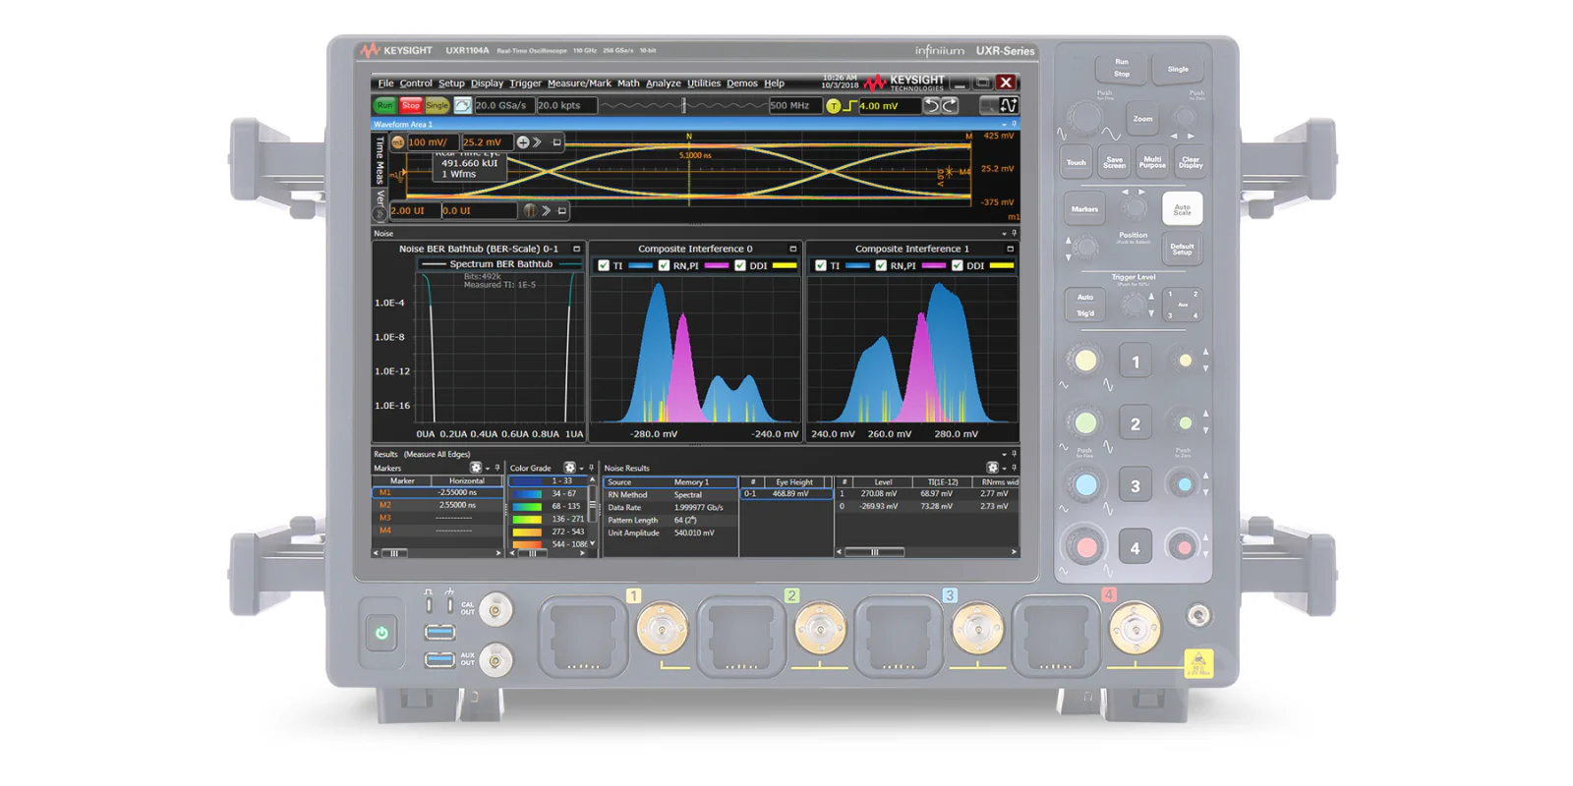Toggle DDI checkbox in Composite Interference 1
The height and width of the screenshot is (786, 1573).
[958, 266]
